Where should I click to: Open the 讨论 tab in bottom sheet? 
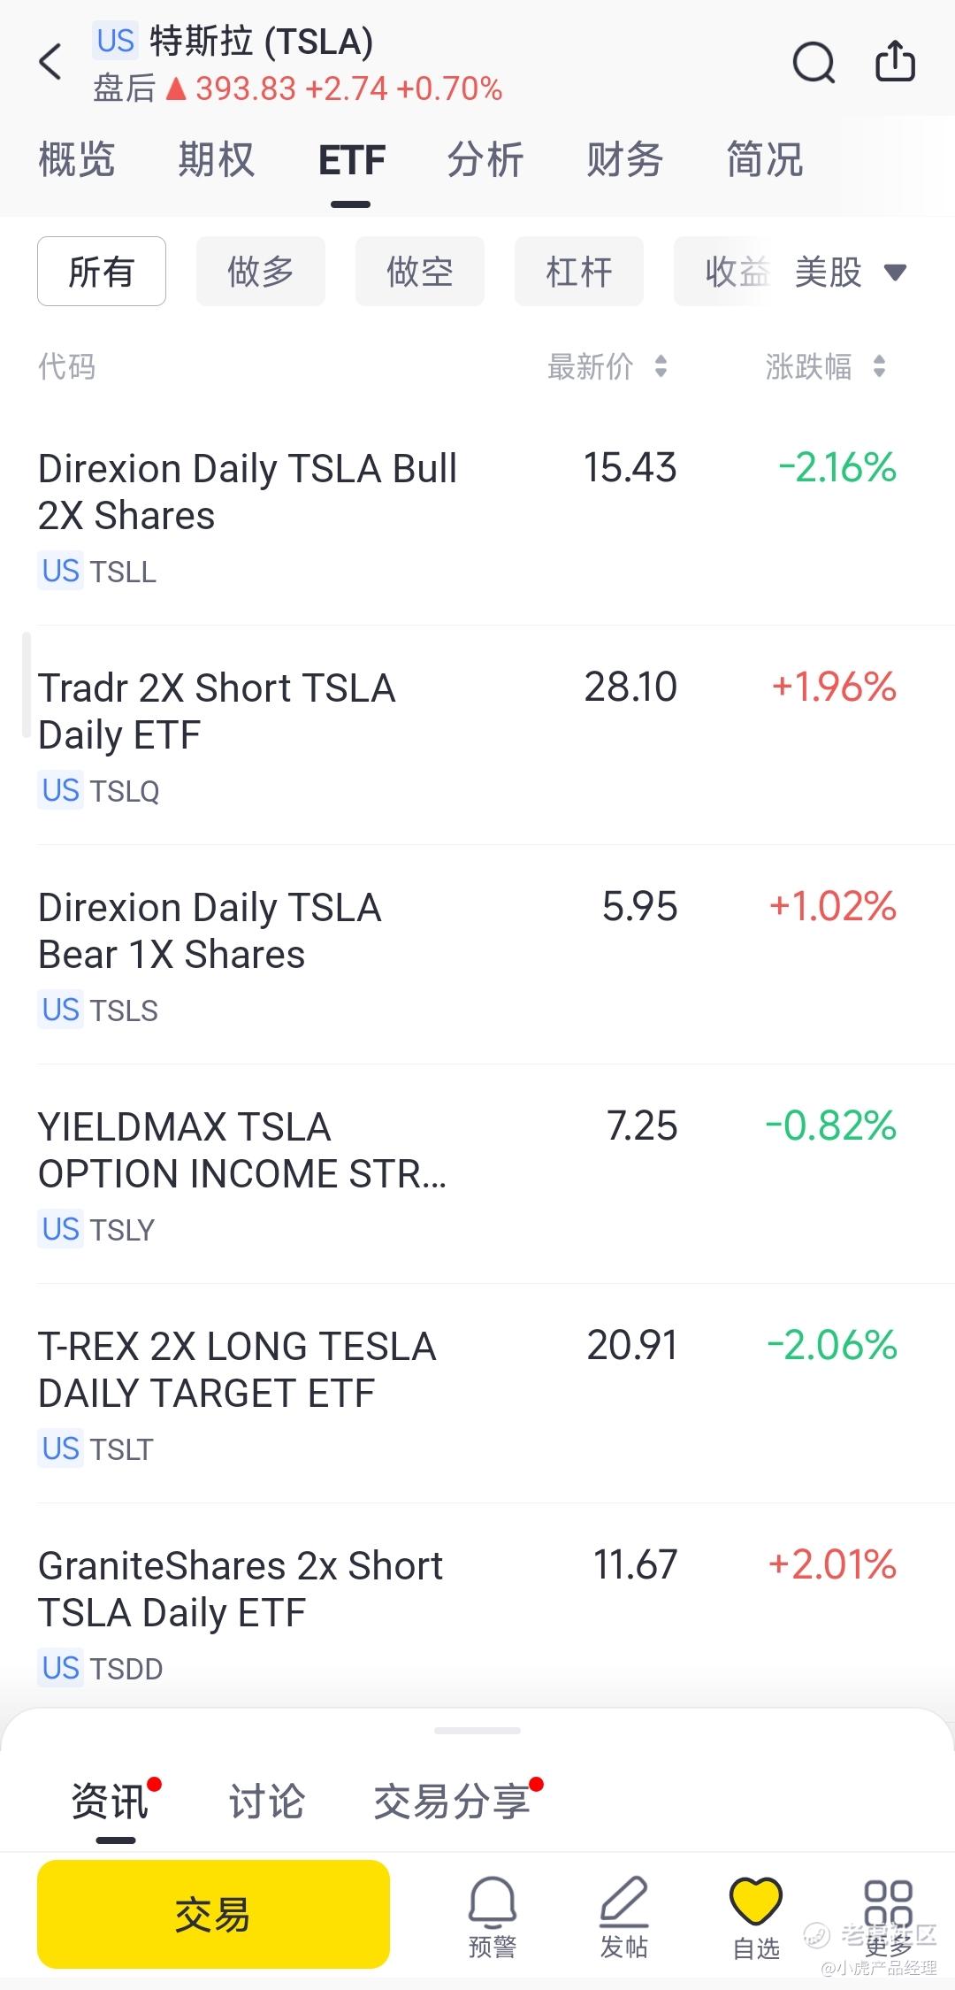coord(267,1802)
